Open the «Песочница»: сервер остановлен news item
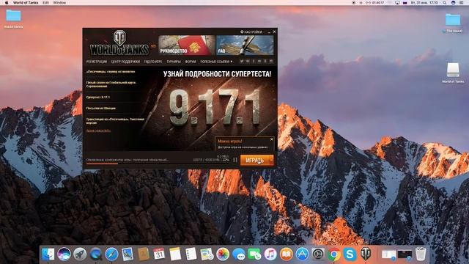Image resolution: width=469 pixels, height=264 pixels. pos(111,72)
